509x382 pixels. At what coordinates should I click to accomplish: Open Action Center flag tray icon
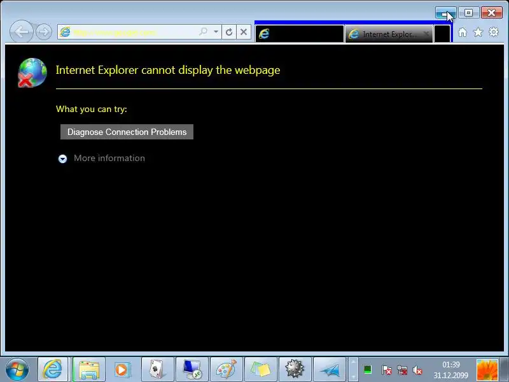tap(386, 370)
